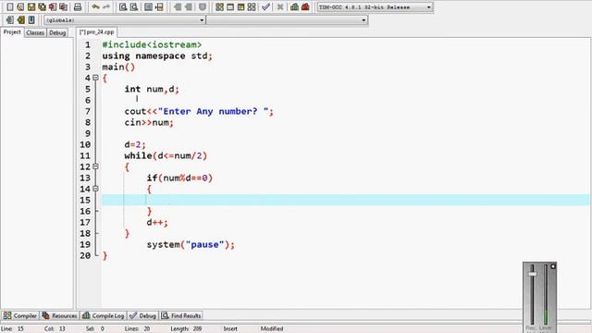Click the Rebuild All icon
The width and height of the screenshot is (592, 333).
252,6
